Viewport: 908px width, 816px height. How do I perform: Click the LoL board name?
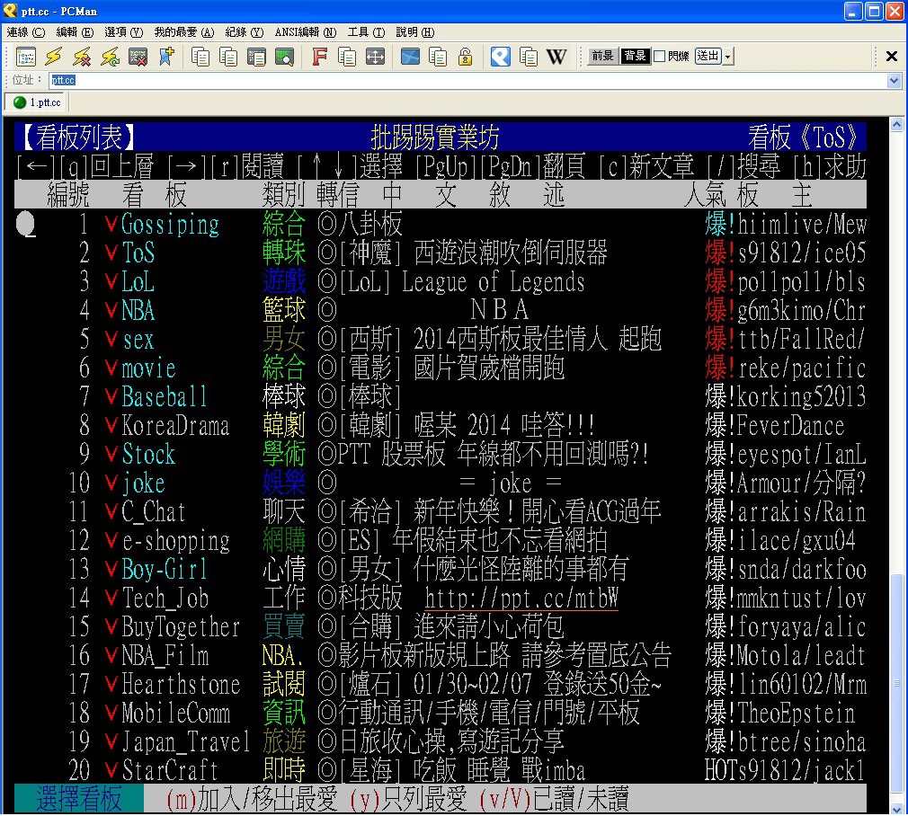pos(138,282)
